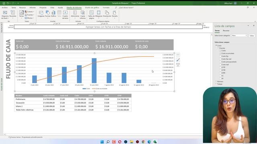Click the search magnifier beside ¿Qué desea hacer?
This screenshot has height=144, width=257.
(x=116, y=8)
